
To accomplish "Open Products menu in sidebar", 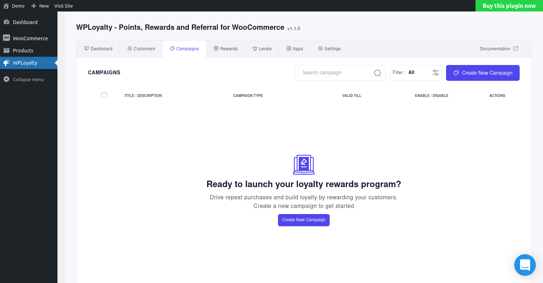I will (x=29, y=51).
